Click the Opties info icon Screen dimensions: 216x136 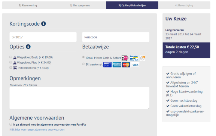[x=28, y=47]
